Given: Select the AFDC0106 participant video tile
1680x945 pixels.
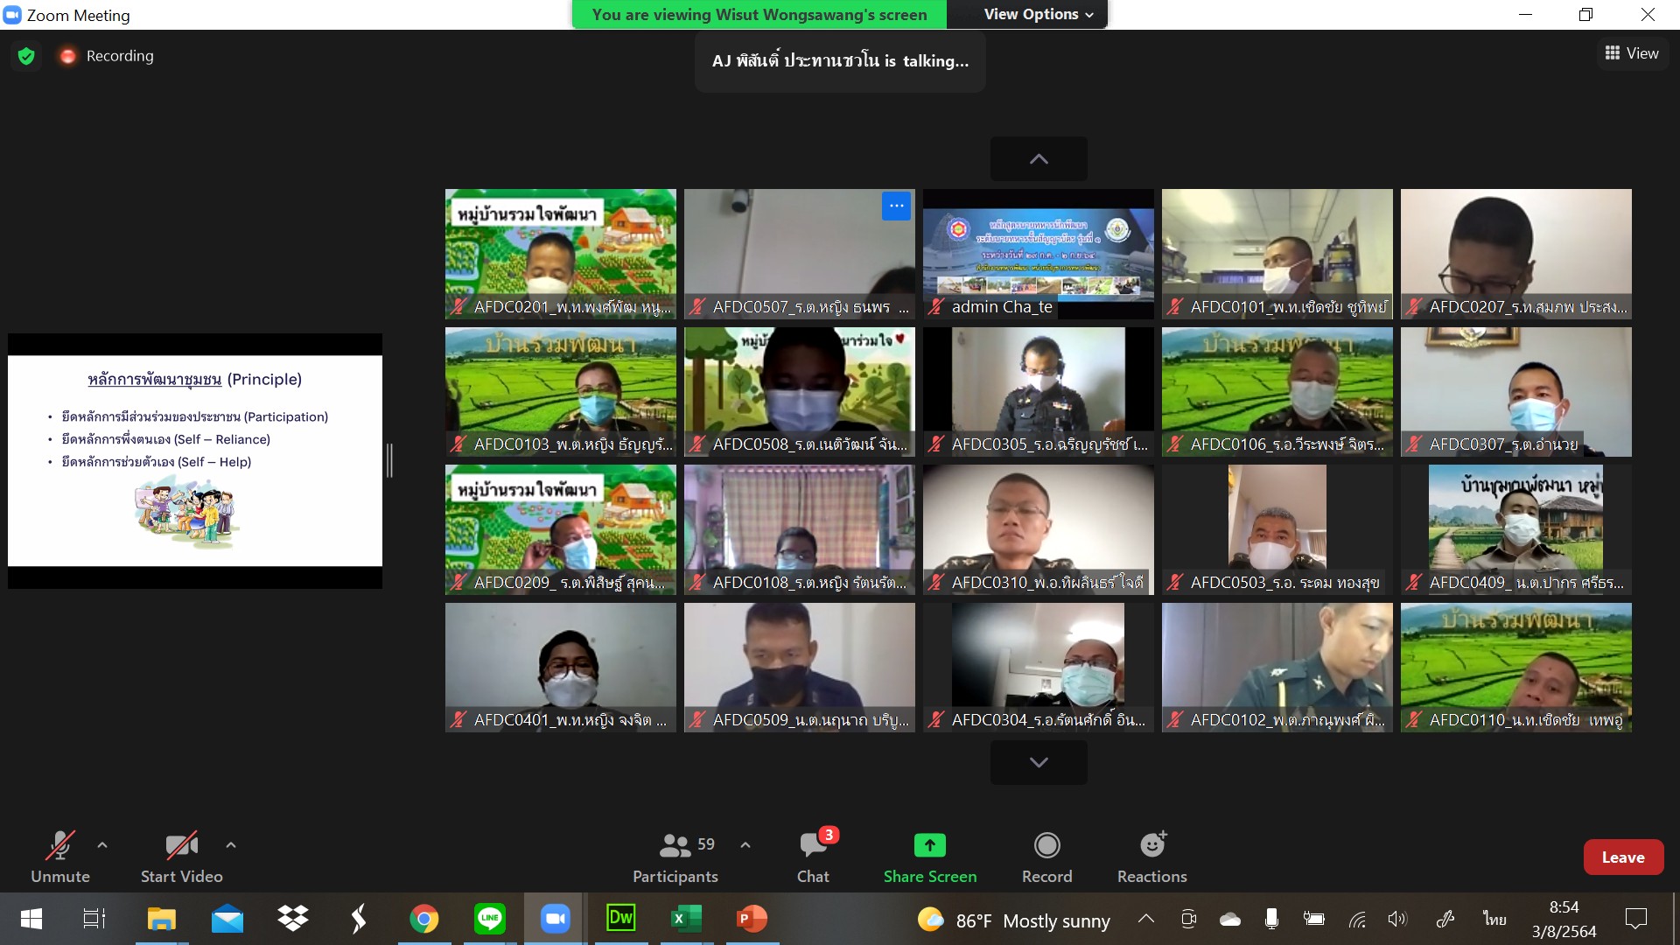Looking at the screenshot, I should tap(1277, 392).
